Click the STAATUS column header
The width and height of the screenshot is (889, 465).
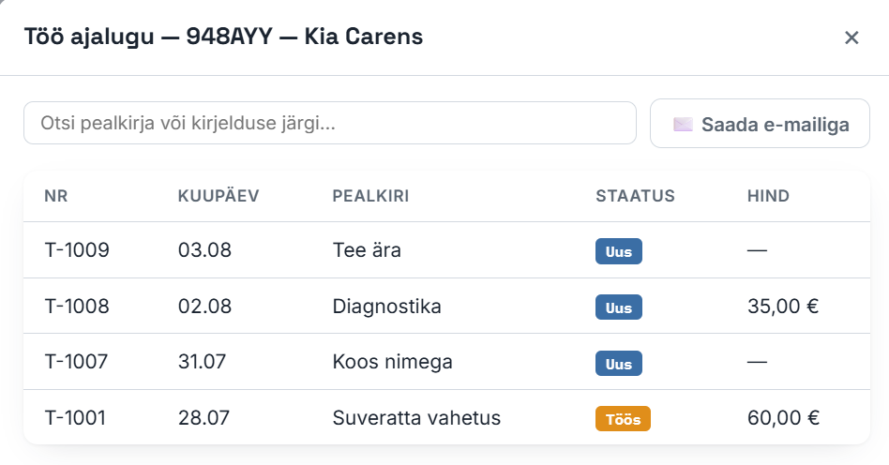coord(635,196)
